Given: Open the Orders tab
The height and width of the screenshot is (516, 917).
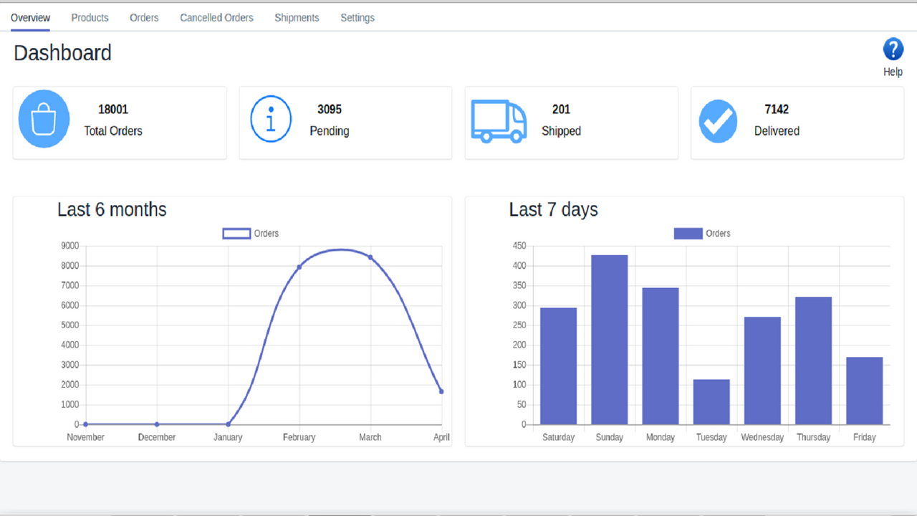Looking at the screenshot, I should [x=144, y=17].
